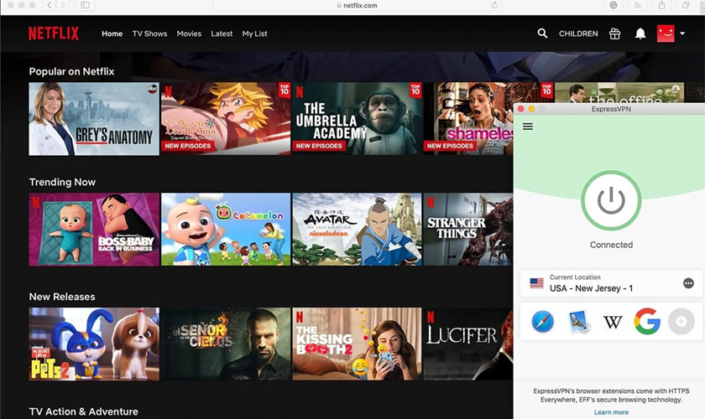This screenshot has height=419, width=705.
Task: Click the ExpressVPN window title
Action: tap(611, 109)
